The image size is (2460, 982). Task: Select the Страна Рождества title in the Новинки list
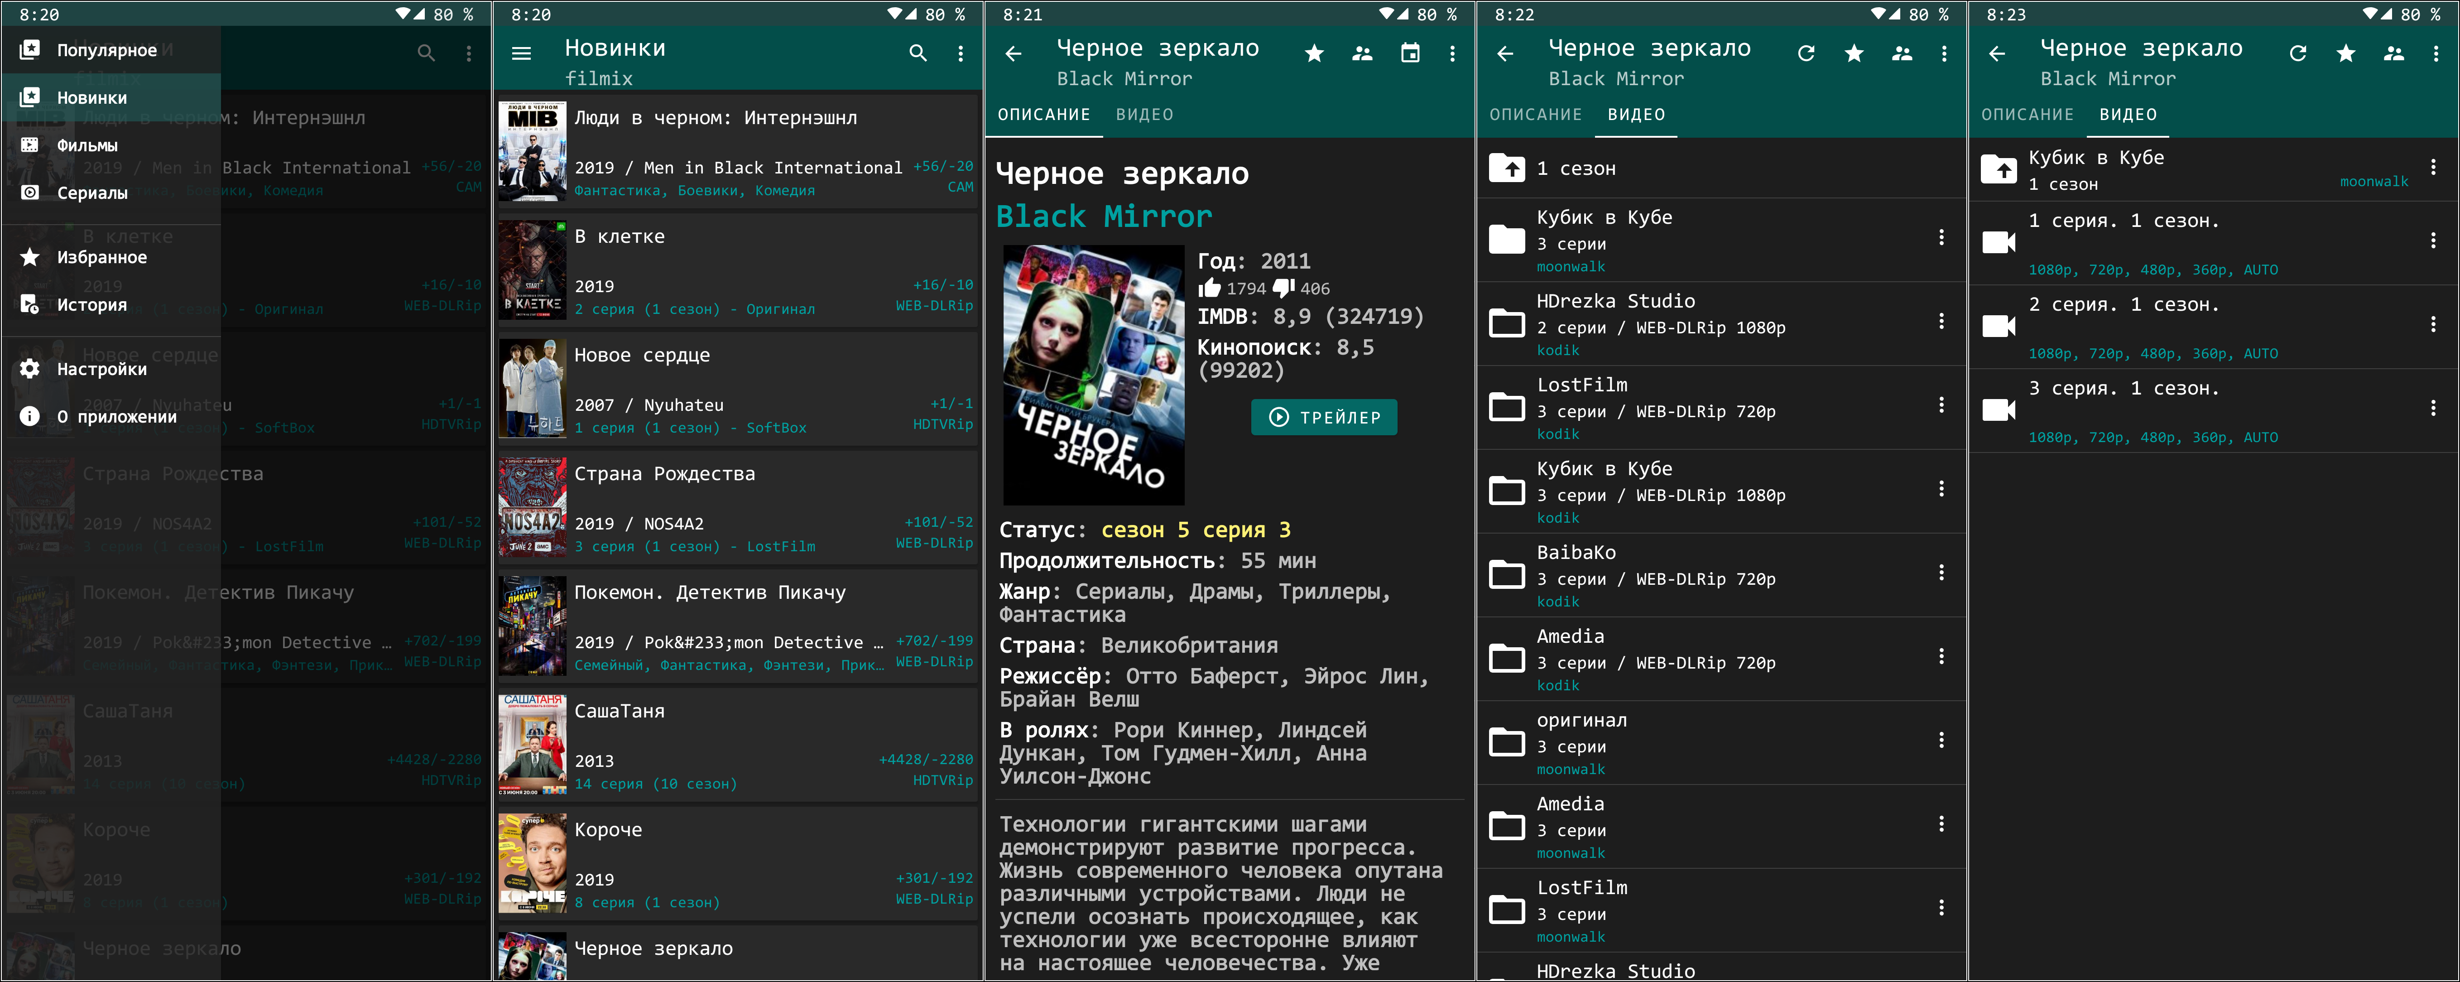[665, 474]
